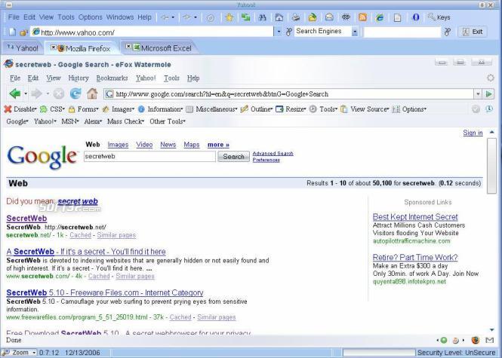Click the envelope mail icon in top toolbar
Viewport: 502px width, 358px height.
329,17
